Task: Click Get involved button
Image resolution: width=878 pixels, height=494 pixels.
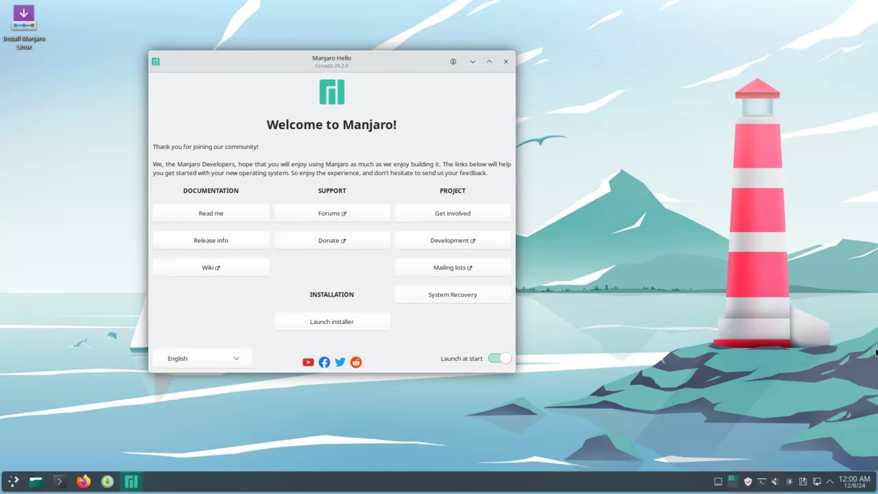Action: [453, 213]
